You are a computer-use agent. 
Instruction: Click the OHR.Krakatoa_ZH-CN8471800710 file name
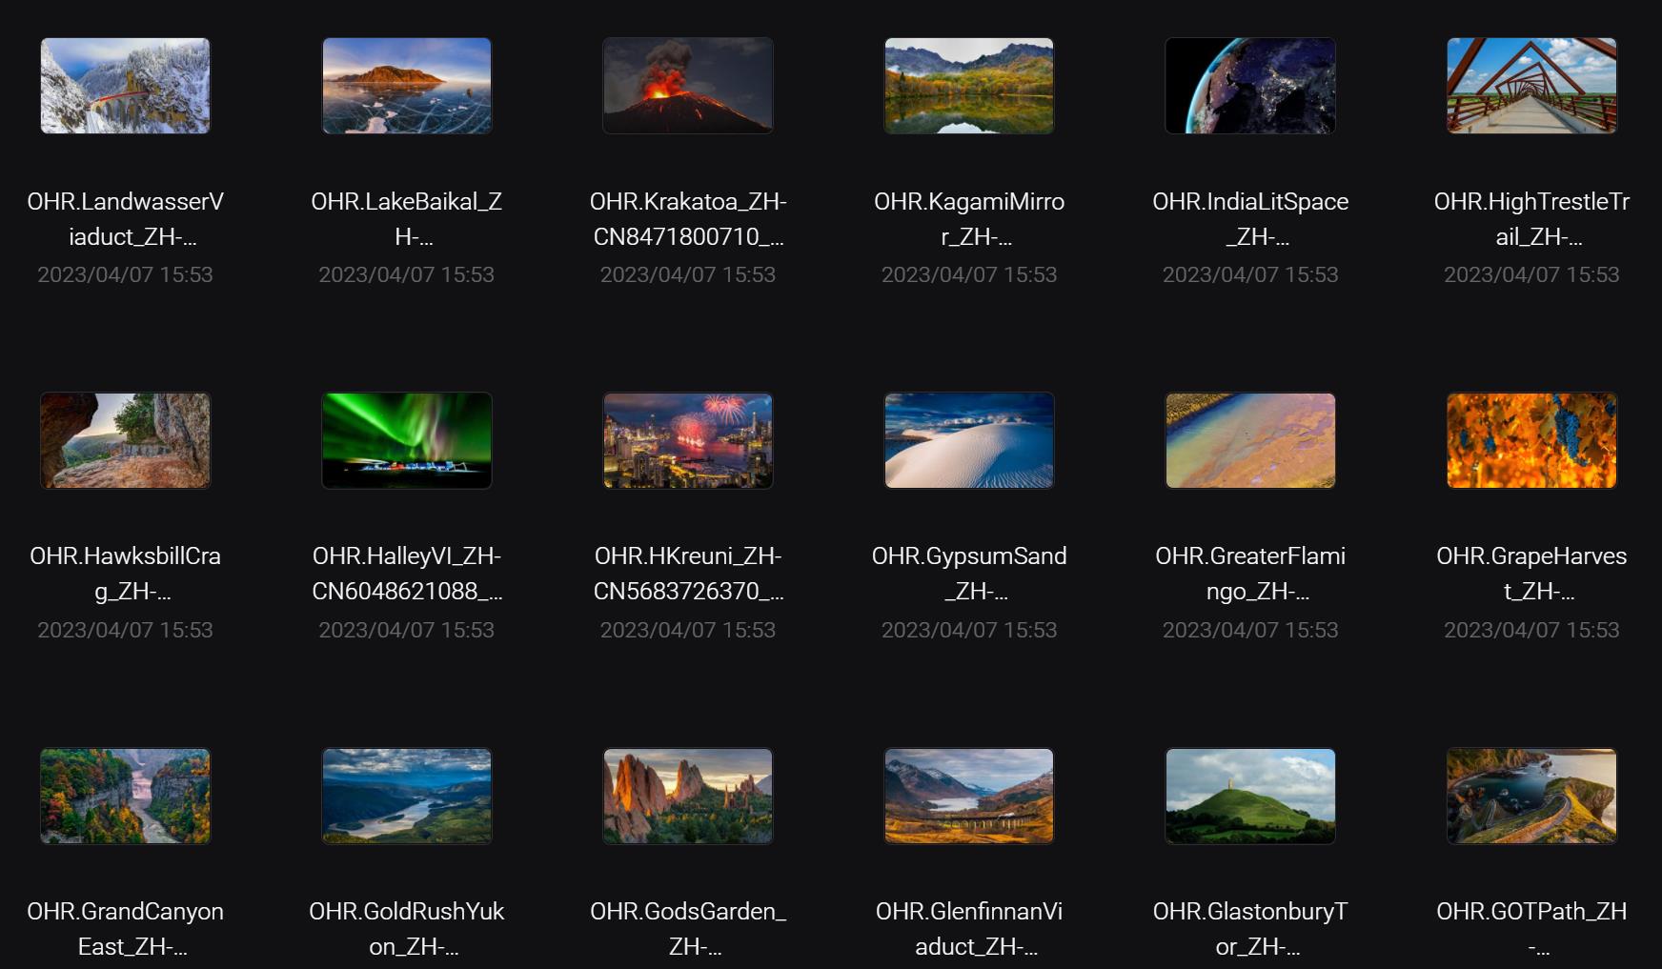coord(688,219)
